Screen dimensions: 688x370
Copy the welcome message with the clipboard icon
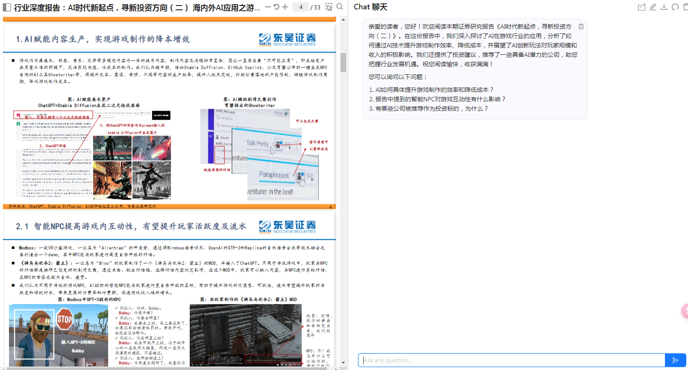tap(581, 26)
